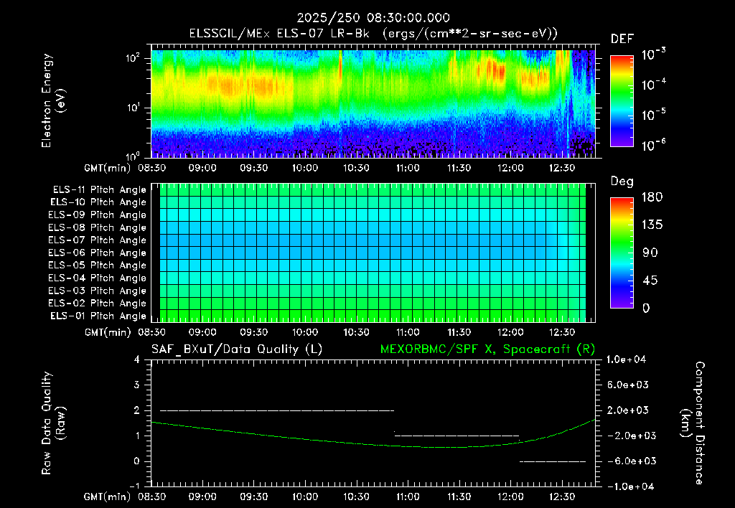Click the SAF_BXuT/Data Quality (L) legend label
Screen dimensions: 735x508
(x=237, y=349)
